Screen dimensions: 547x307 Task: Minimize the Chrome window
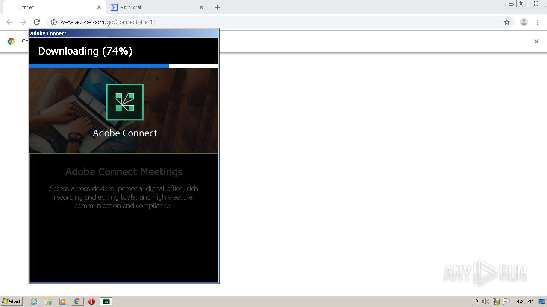(x=511, y=3)
